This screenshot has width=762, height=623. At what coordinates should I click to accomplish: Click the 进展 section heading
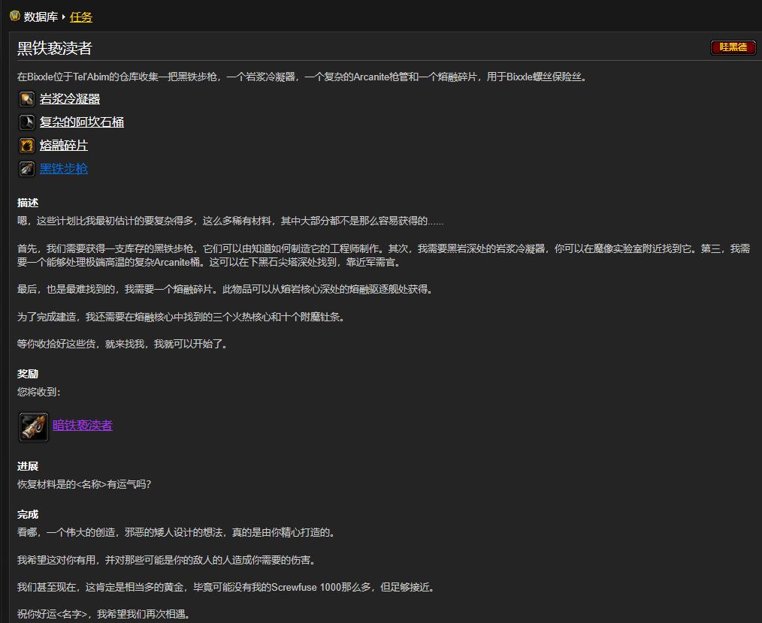point(28,467)
